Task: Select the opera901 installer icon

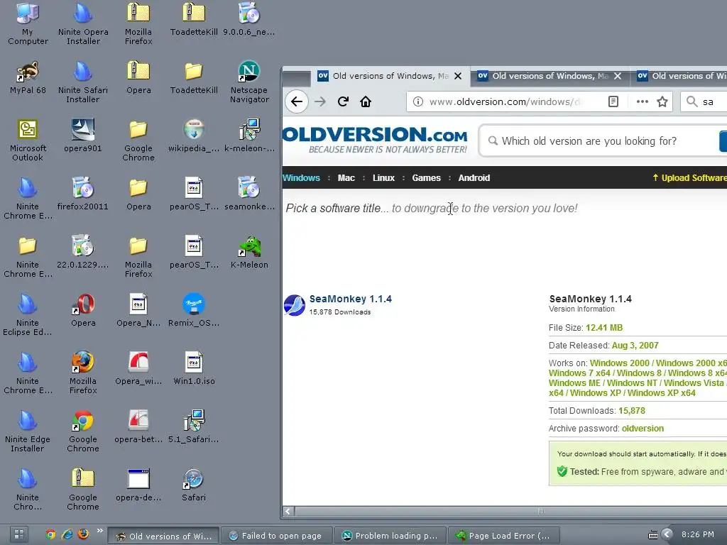Action: [83, 136]
